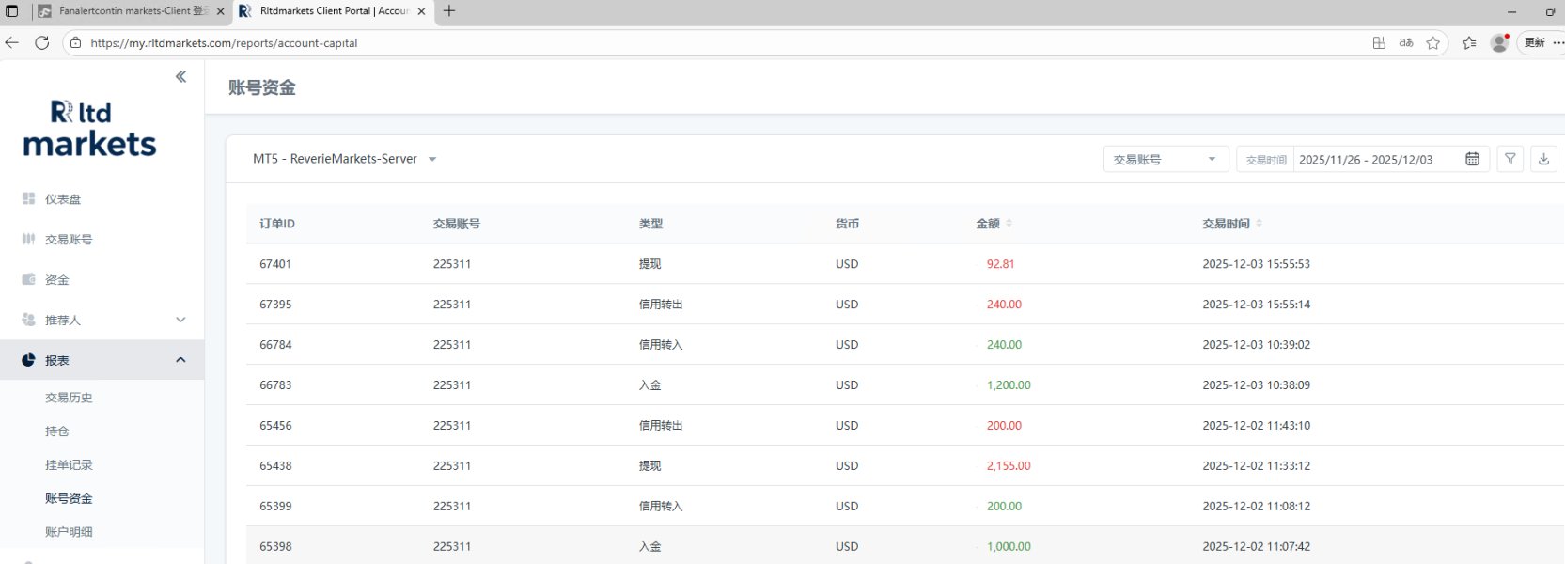Sort by 金额 column sort arrows

coord(1009,224)
